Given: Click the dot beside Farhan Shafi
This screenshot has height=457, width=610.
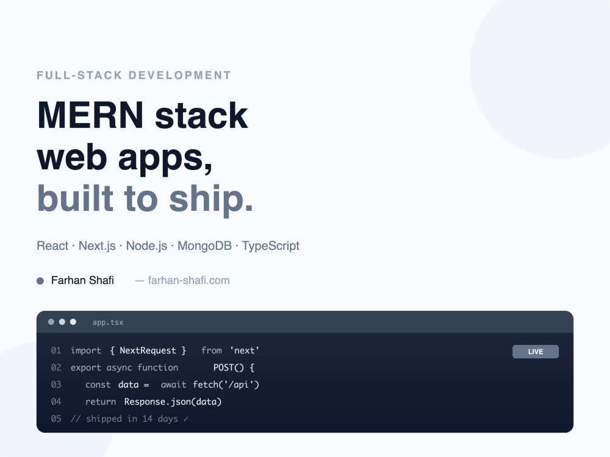Looking at the screenshot, I should pyautogui.click(x=40, y=281).
